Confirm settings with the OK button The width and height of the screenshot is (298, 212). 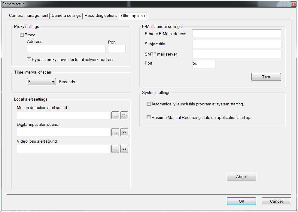point(241,201)
